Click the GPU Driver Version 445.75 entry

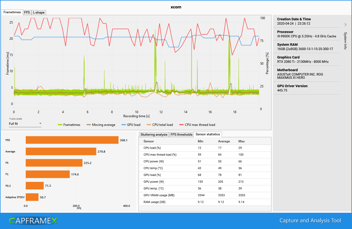pos(306,88)
